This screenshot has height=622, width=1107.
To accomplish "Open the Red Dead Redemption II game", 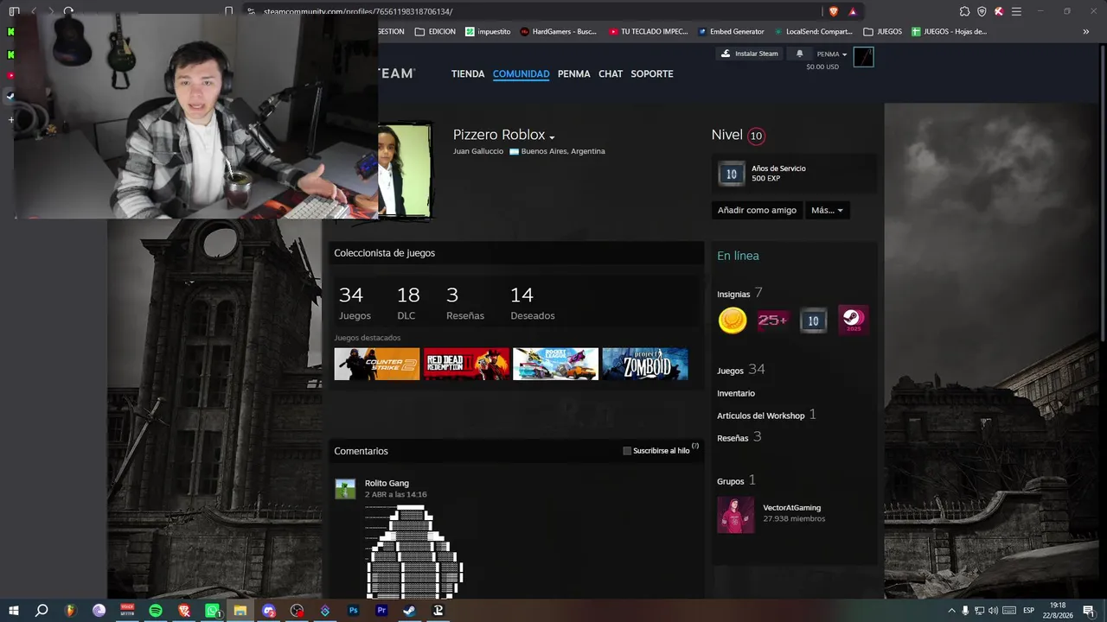I will pos(466,364).
